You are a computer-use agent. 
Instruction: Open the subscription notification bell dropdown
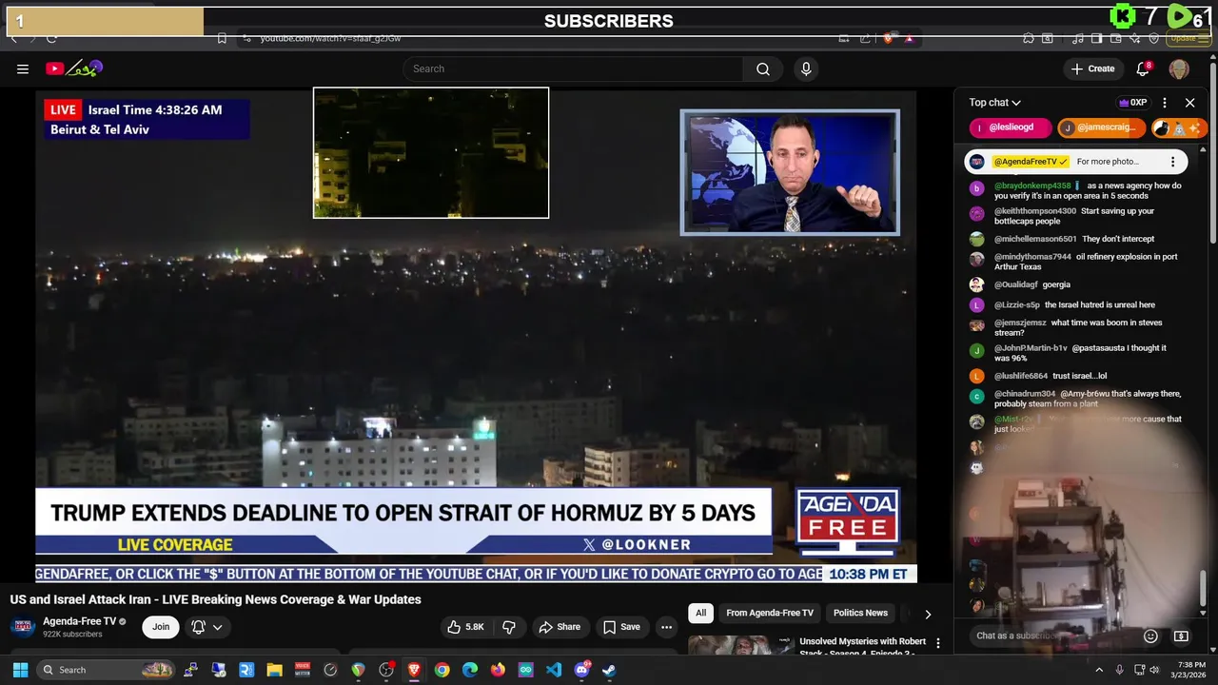(207, 627)
